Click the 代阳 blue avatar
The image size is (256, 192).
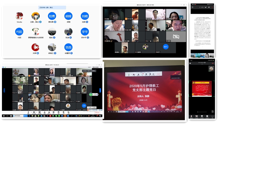pos(19,32)
